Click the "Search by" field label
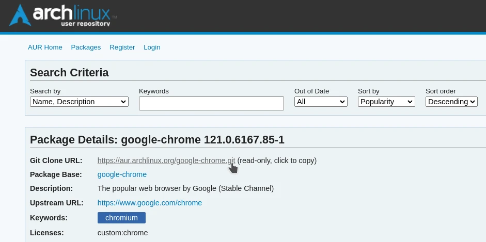The height and width of the screenshot is (242, 486). (45, 91)
